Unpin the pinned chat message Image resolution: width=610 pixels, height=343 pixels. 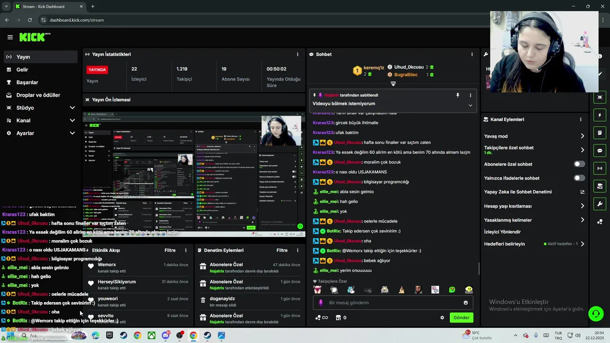tap(457, 95)
